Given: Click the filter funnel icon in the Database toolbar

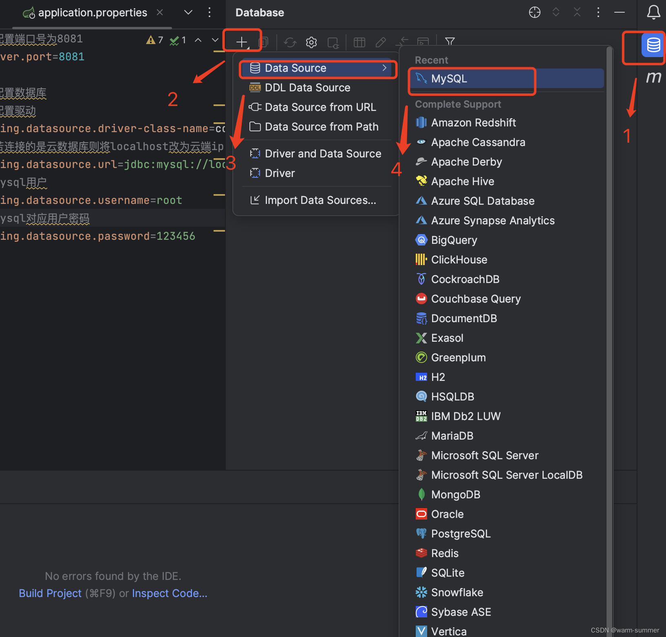Looking at the screenshot, I should tap(450, 41).
